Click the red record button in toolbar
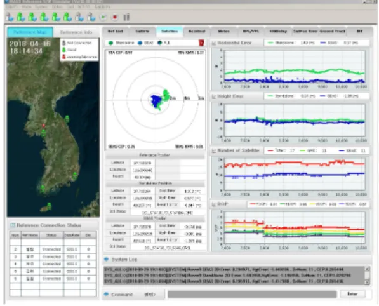 115,17
